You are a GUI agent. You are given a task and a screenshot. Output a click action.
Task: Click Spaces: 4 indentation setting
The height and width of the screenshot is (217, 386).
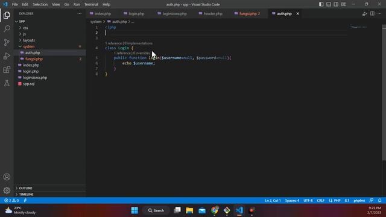tap(292, 201)
